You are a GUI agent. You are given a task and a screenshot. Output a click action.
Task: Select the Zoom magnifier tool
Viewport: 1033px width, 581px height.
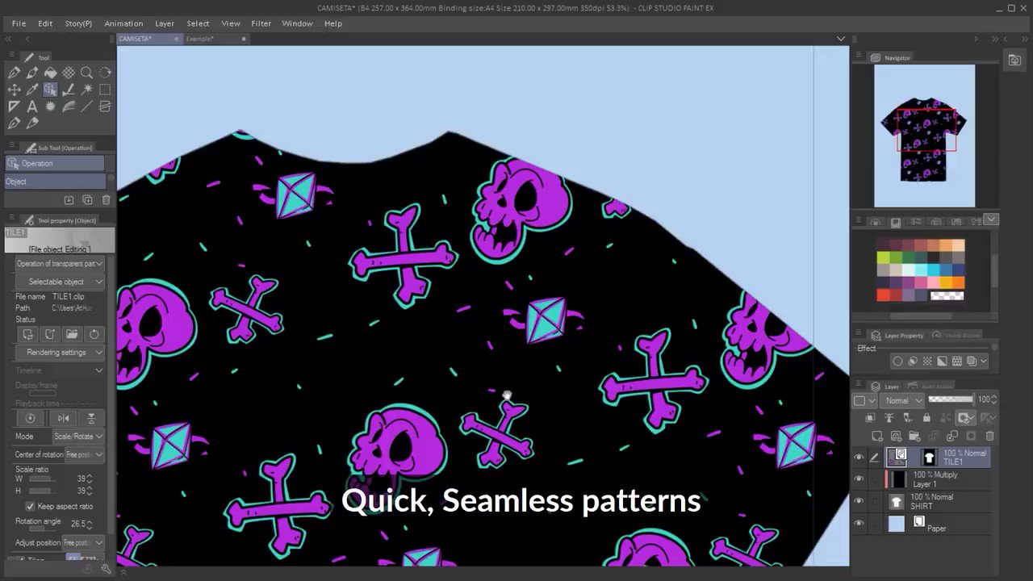86,73
